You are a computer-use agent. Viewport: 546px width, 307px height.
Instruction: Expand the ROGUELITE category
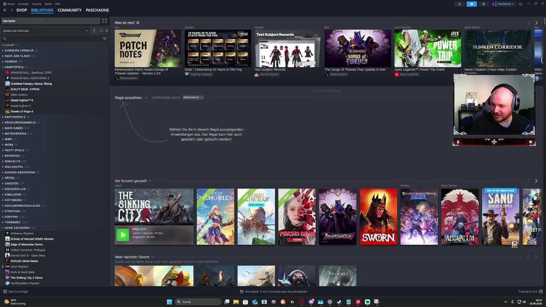point(3,161)
